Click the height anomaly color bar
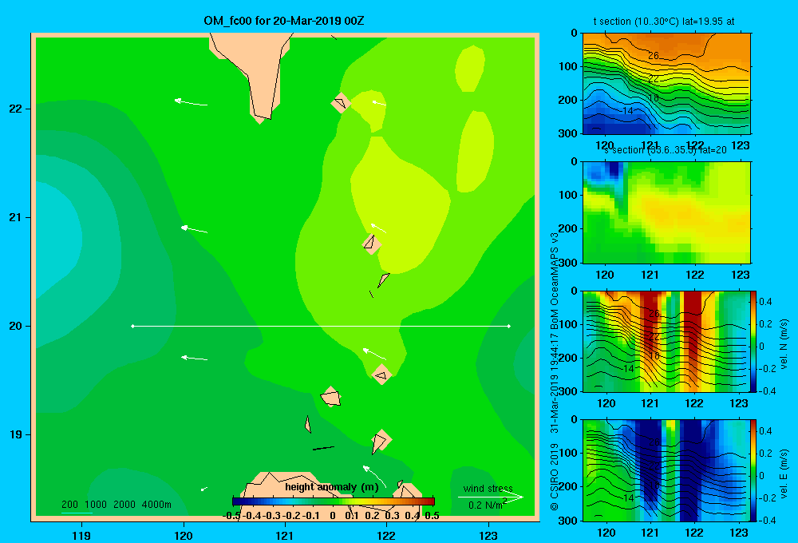Screen dimensions: 798x543 point(334,501)
